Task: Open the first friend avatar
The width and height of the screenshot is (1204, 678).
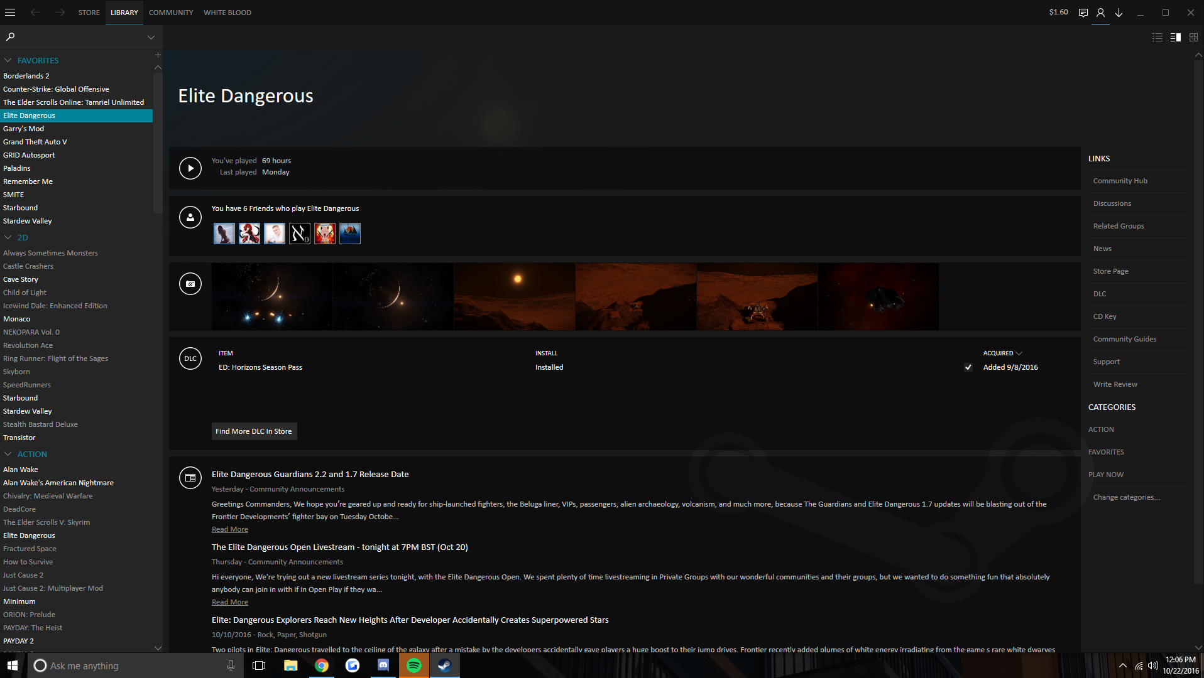Action: 224,234
